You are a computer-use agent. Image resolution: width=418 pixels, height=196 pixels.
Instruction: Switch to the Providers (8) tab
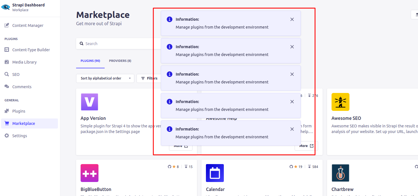[x=120, y=61]
